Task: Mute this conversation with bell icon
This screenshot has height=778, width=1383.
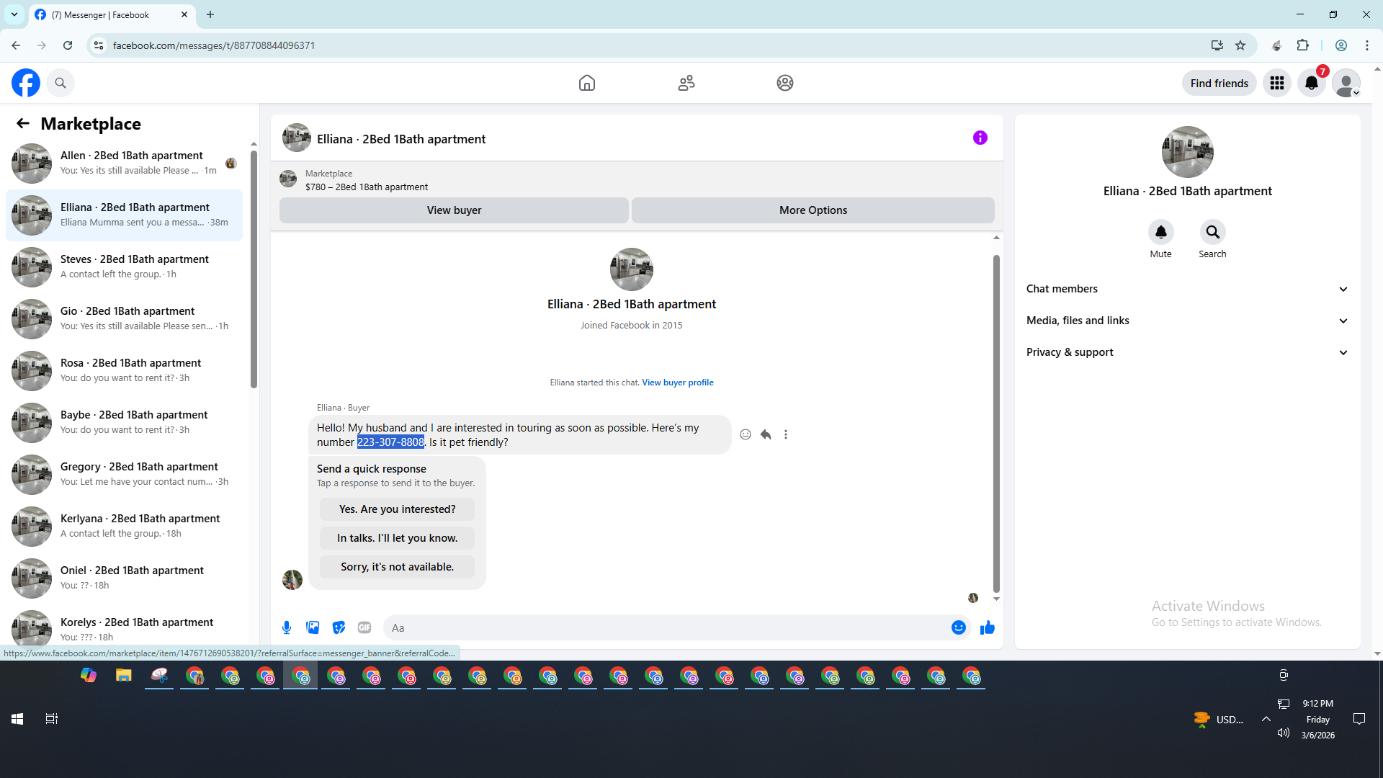Action: click(1160, 232)
